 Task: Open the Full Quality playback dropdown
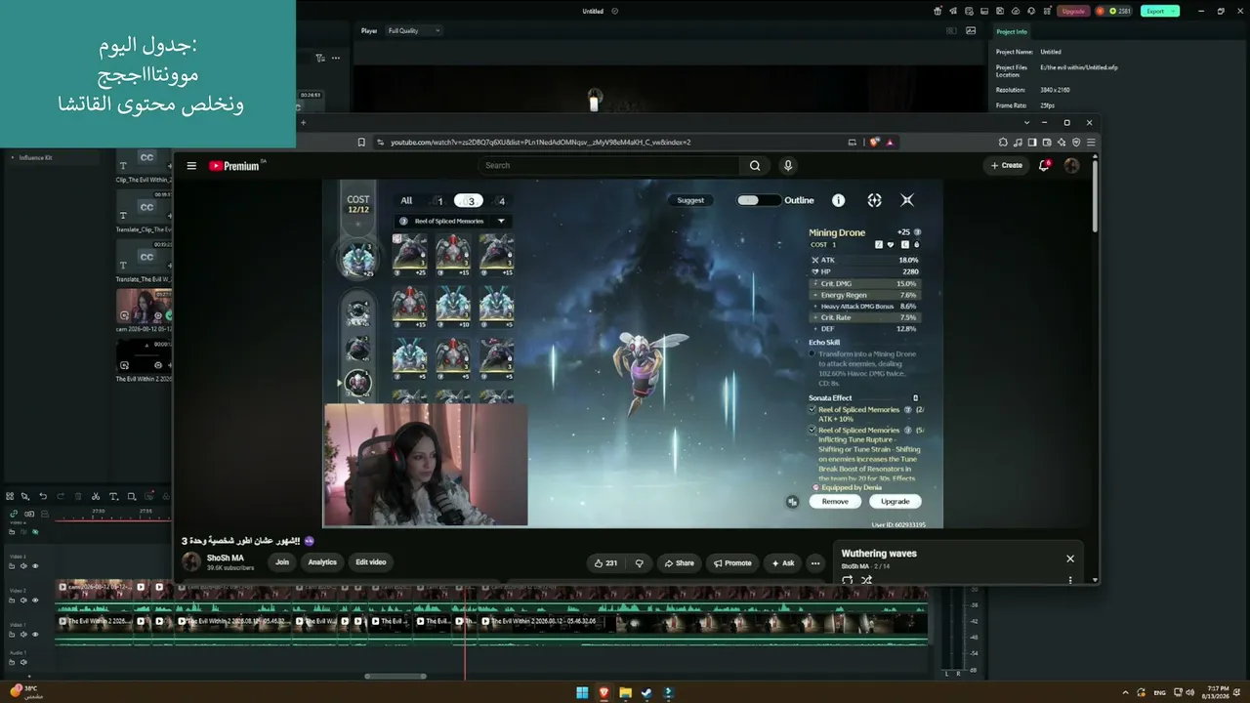413,30
